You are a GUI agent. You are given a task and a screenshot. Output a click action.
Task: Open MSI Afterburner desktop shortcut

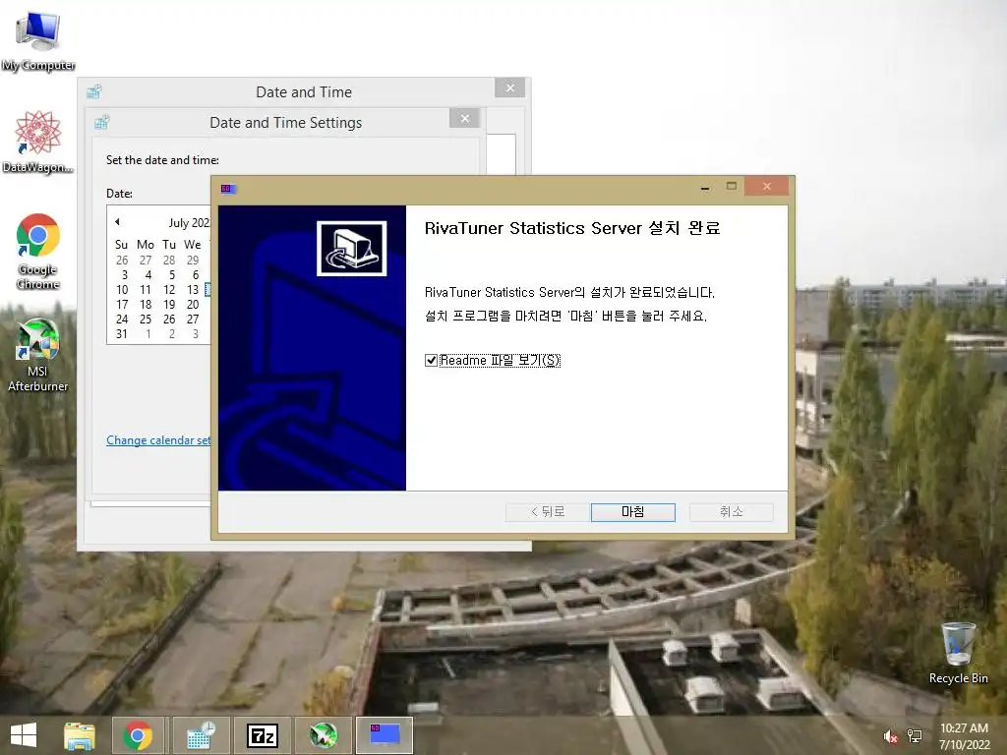38,354
